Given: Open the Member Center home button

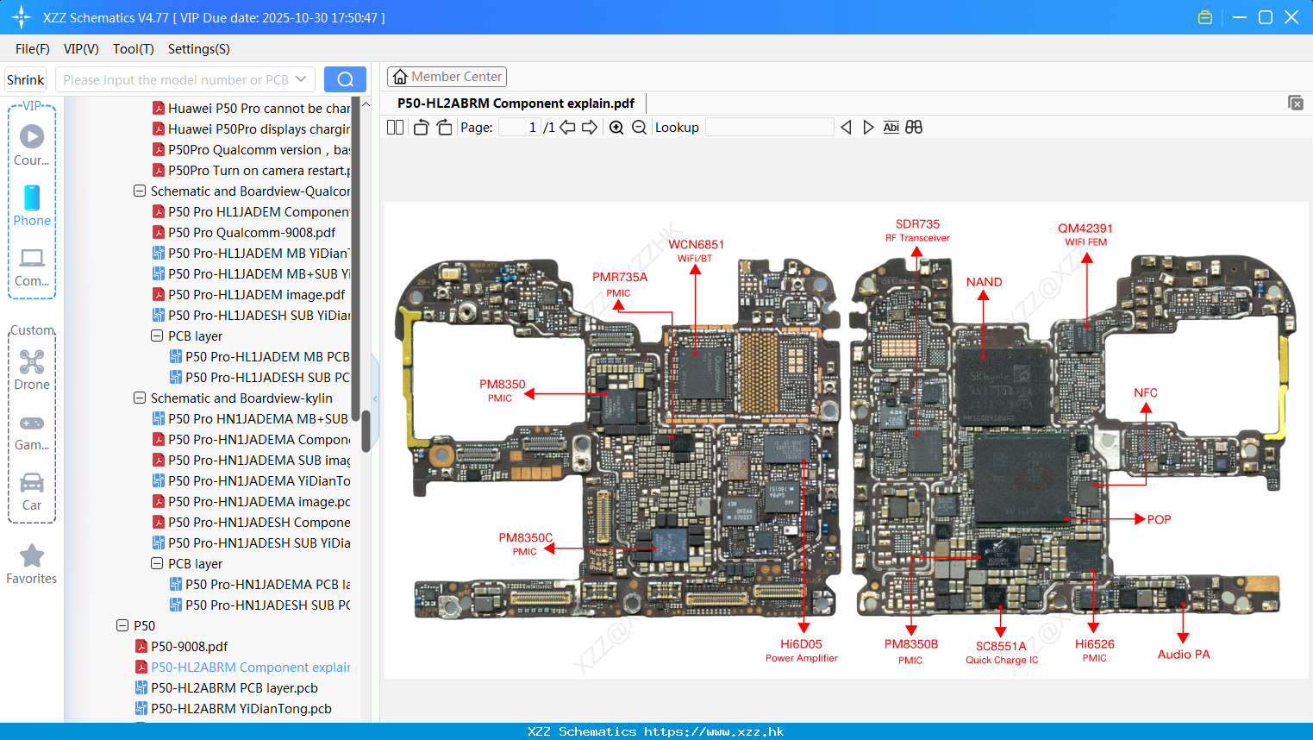Looking at the screenshot, I should [447, 77].
